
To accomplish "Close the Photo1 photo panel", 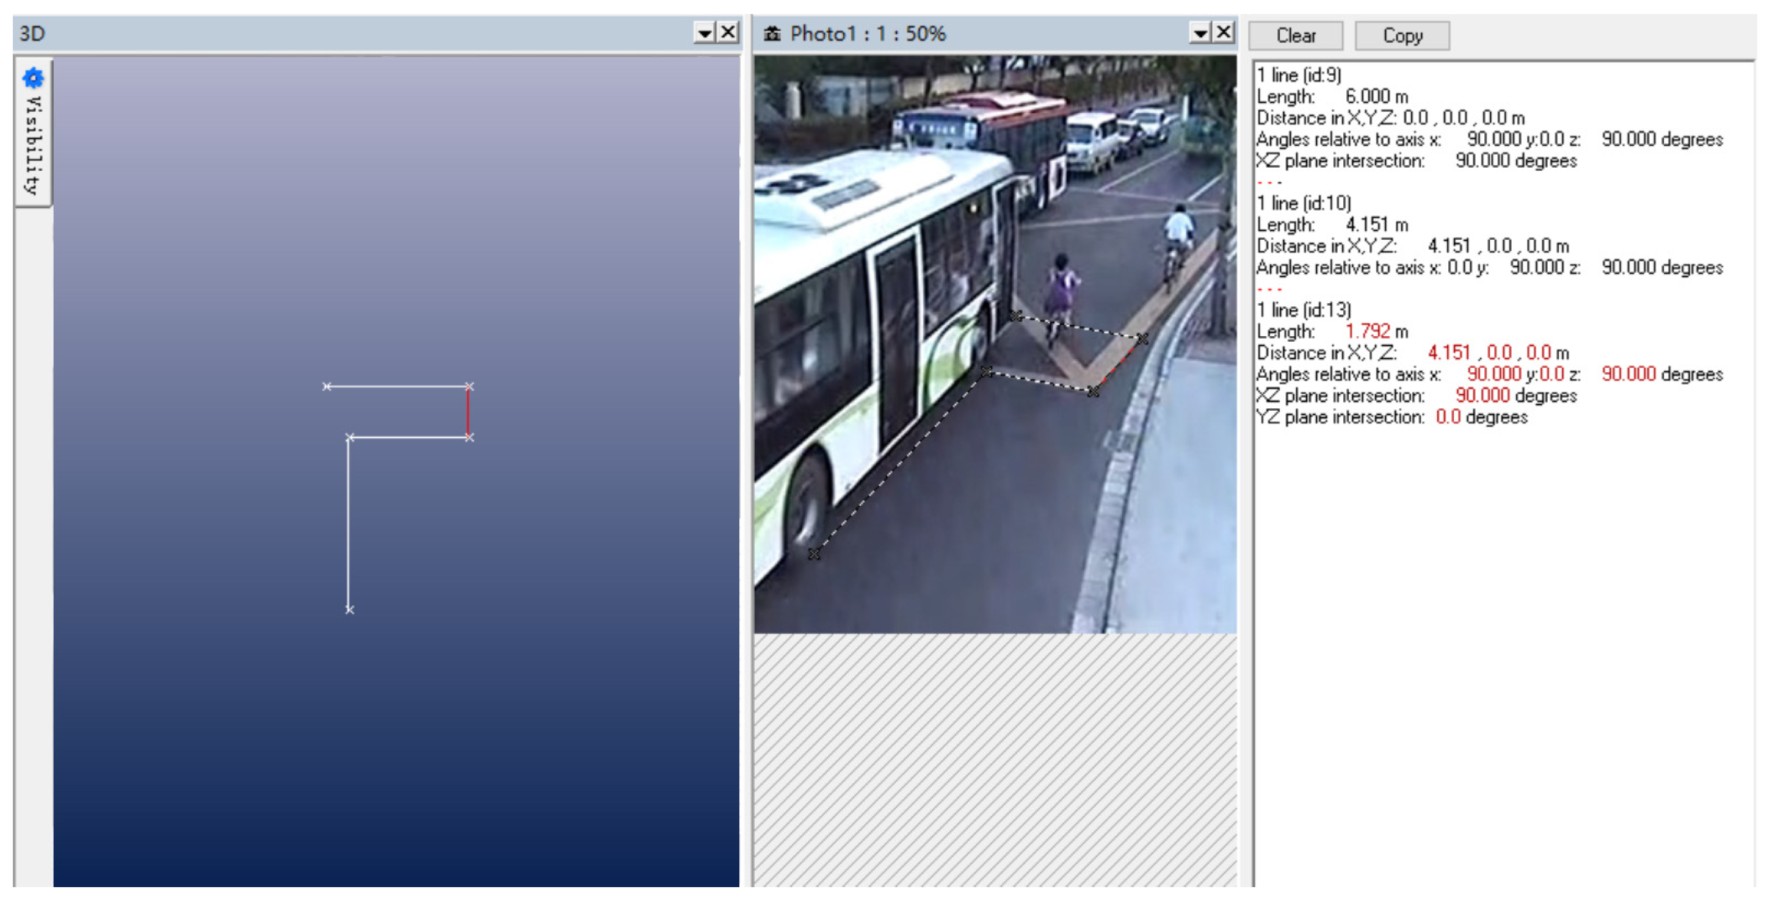I will (1223, 32).
